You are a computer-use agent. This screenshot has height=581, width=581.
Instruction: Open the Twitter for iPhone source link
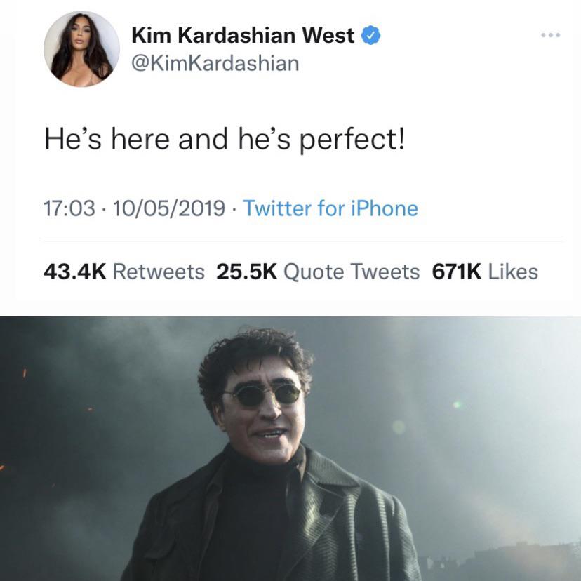pos(330,208)
